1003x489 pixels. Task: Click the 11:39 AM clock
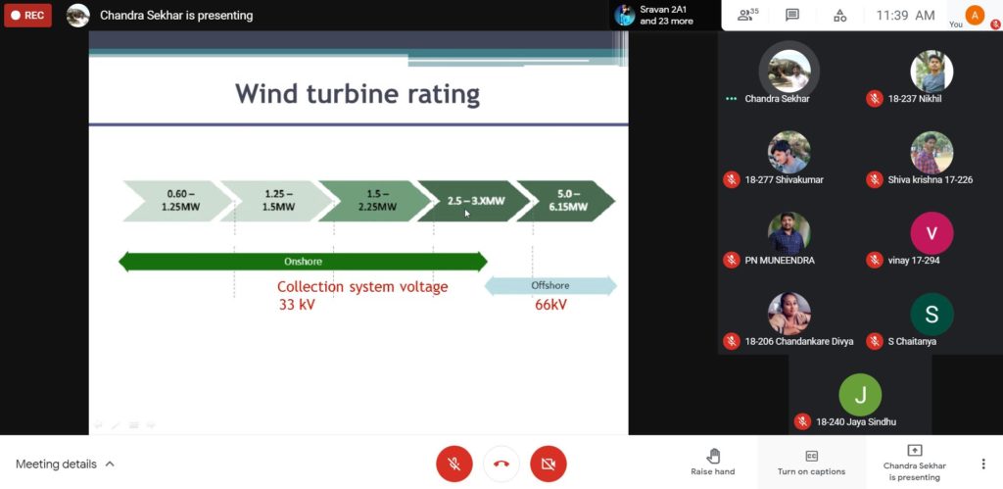(x=905, y=16)
